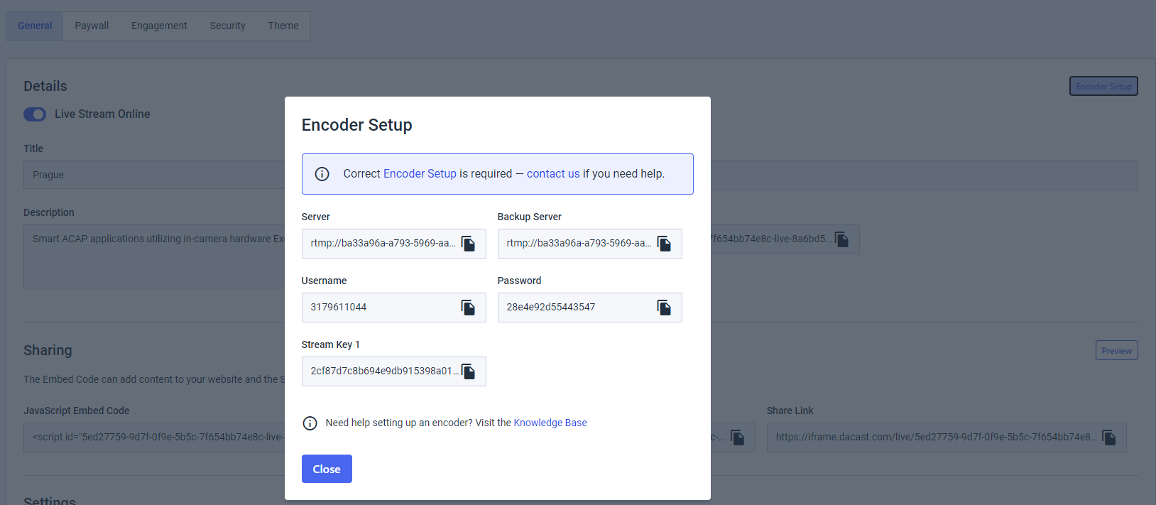Screen dimensions: 1156x505
Task: Select the Theme tab
Action: coord(283,26)
